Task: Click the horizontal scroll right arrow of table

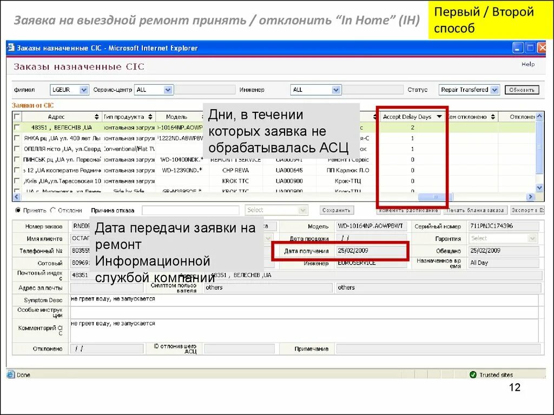Action: 530,197
